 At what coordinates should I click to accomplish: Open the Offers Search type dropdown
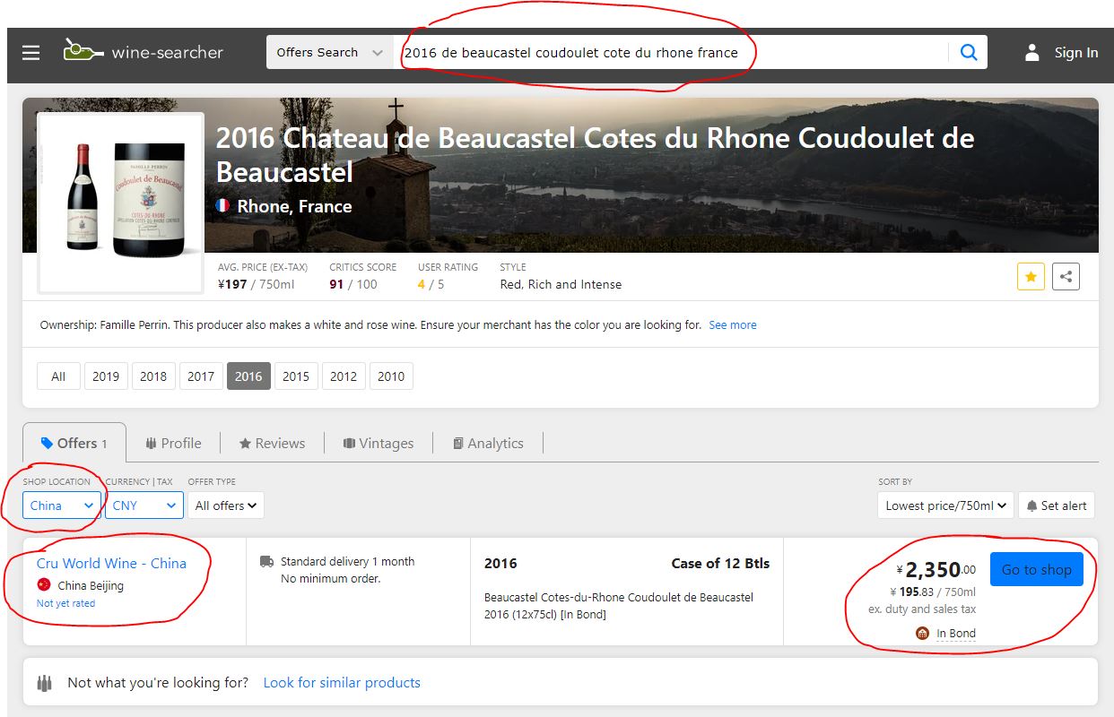(329, 52)
